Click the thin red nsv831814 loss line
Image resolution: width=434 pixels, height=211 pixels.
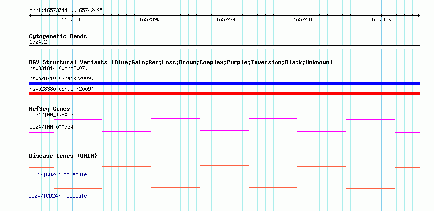coord(224,73)
